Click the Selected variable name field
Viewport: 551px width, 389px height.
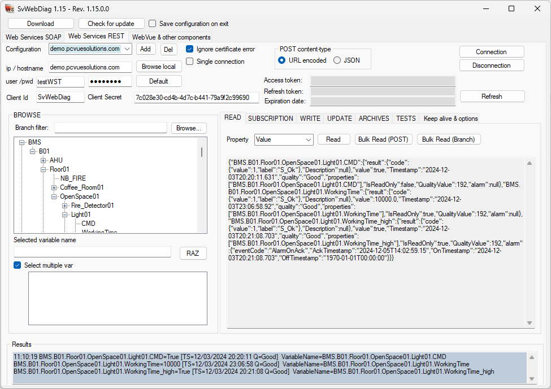(93, 252)
